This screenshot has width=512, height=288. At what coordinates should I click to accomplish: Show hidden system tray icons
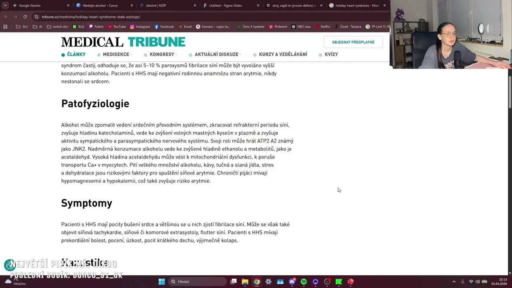coord(454,282)
